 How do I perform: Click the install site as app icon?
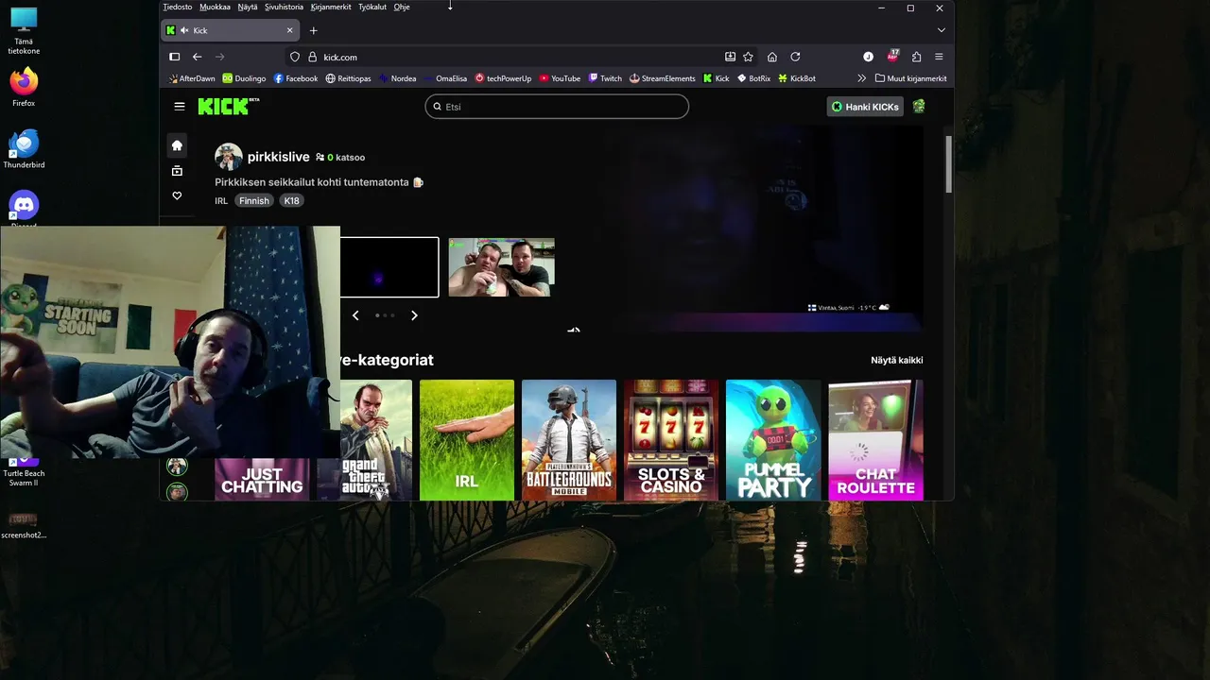[730, 57]
